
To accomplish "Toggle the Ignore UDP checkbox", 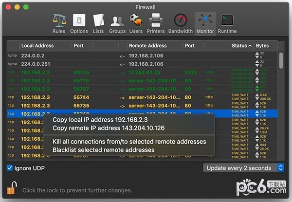I will (x=10, y=168).
